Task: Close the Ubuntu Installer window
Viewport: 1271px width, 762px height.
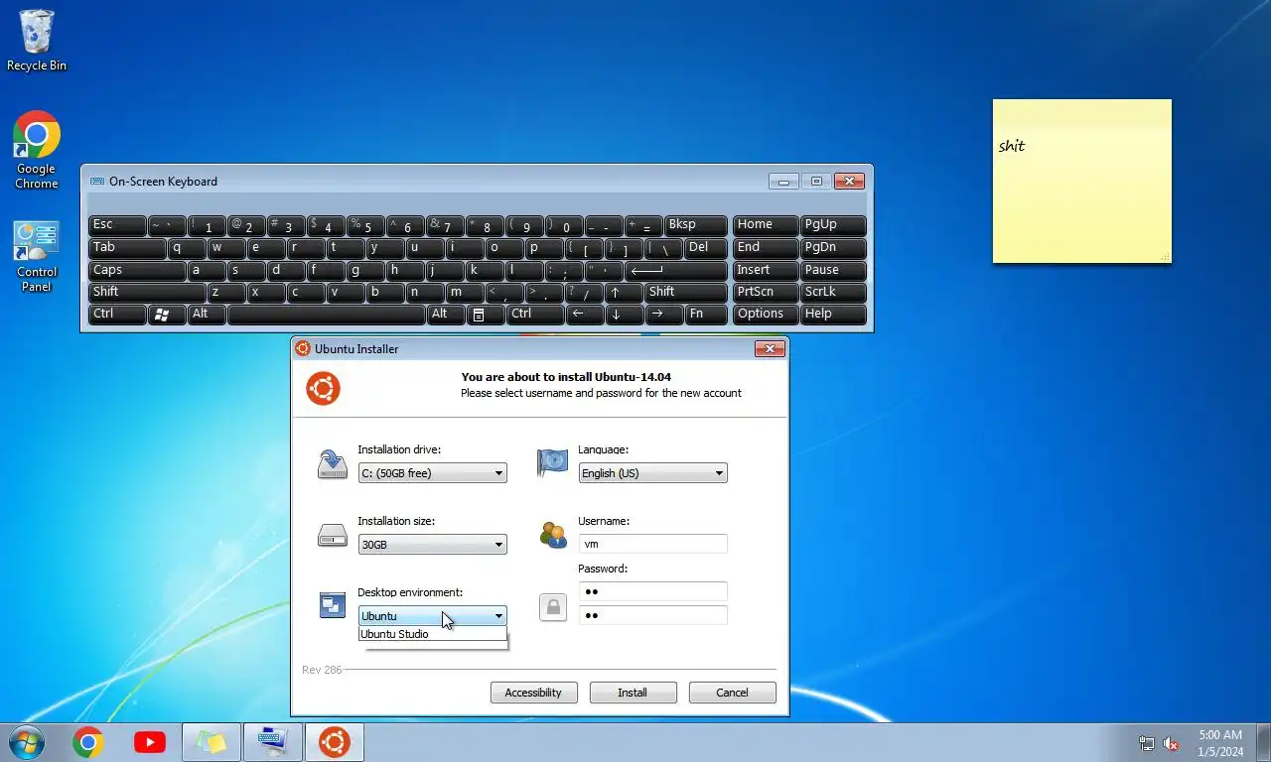Action: point(770,348)
